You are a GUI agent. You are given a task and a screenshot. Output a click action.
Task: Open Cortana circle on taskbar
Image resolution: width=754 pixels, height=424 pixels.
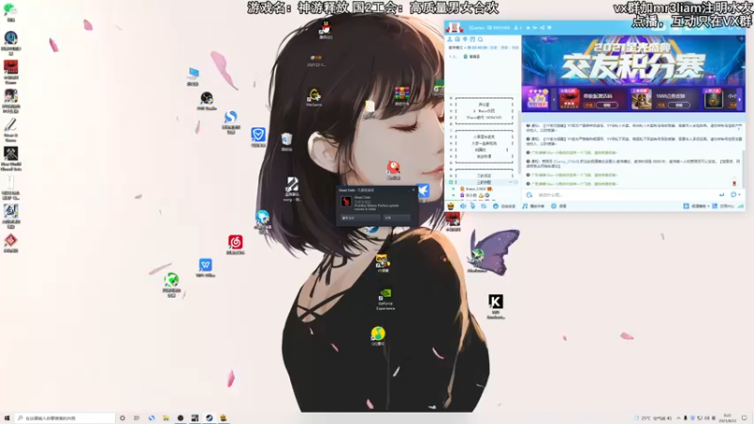pos(123,417)
